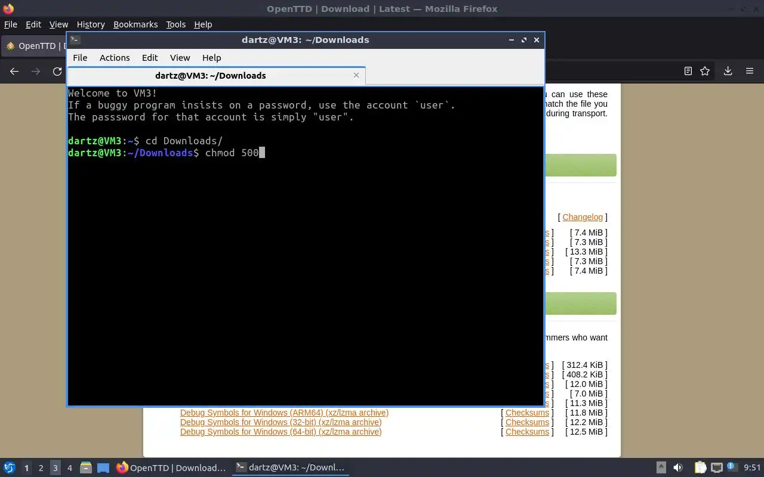Open Firefox Edit menu
The image size is (764, 477).
tap(33, 24)
